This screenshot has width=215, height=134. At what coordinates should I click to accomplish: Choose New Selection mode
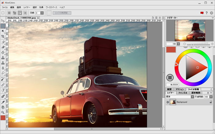coord(9,13)
